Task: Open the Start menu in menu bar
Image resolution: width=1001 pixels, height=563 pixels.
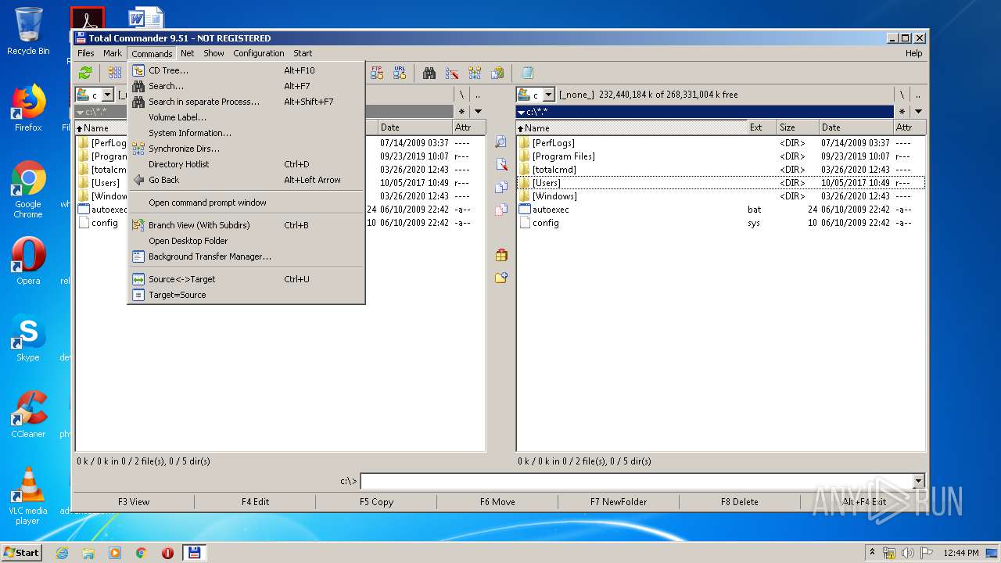Action: [x=303, y=53]
